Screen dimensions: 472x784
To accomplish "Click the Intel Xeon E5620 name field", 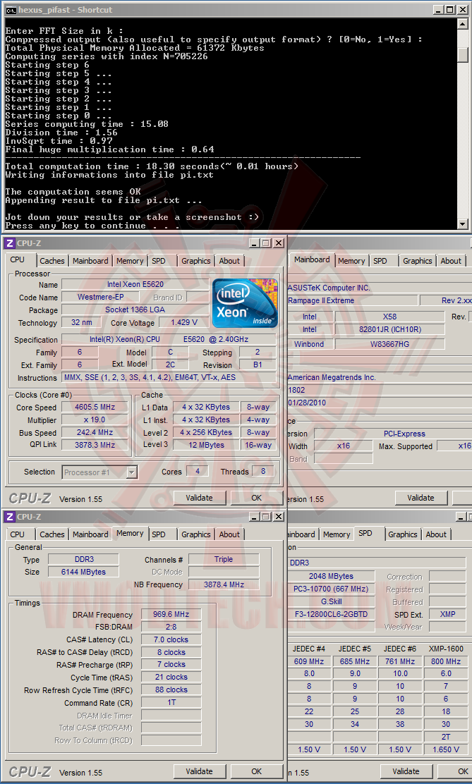I will tap(135, 285).
